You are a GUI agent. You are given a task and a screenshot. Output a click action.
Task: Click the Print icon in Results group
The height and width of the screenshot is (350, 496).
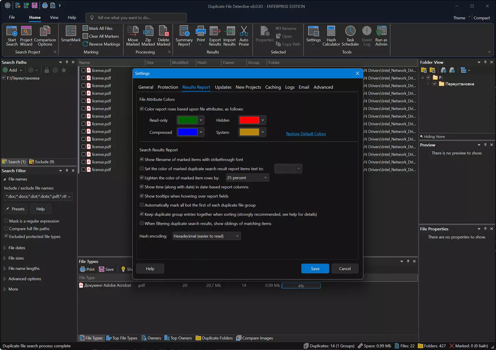point(201,34)
